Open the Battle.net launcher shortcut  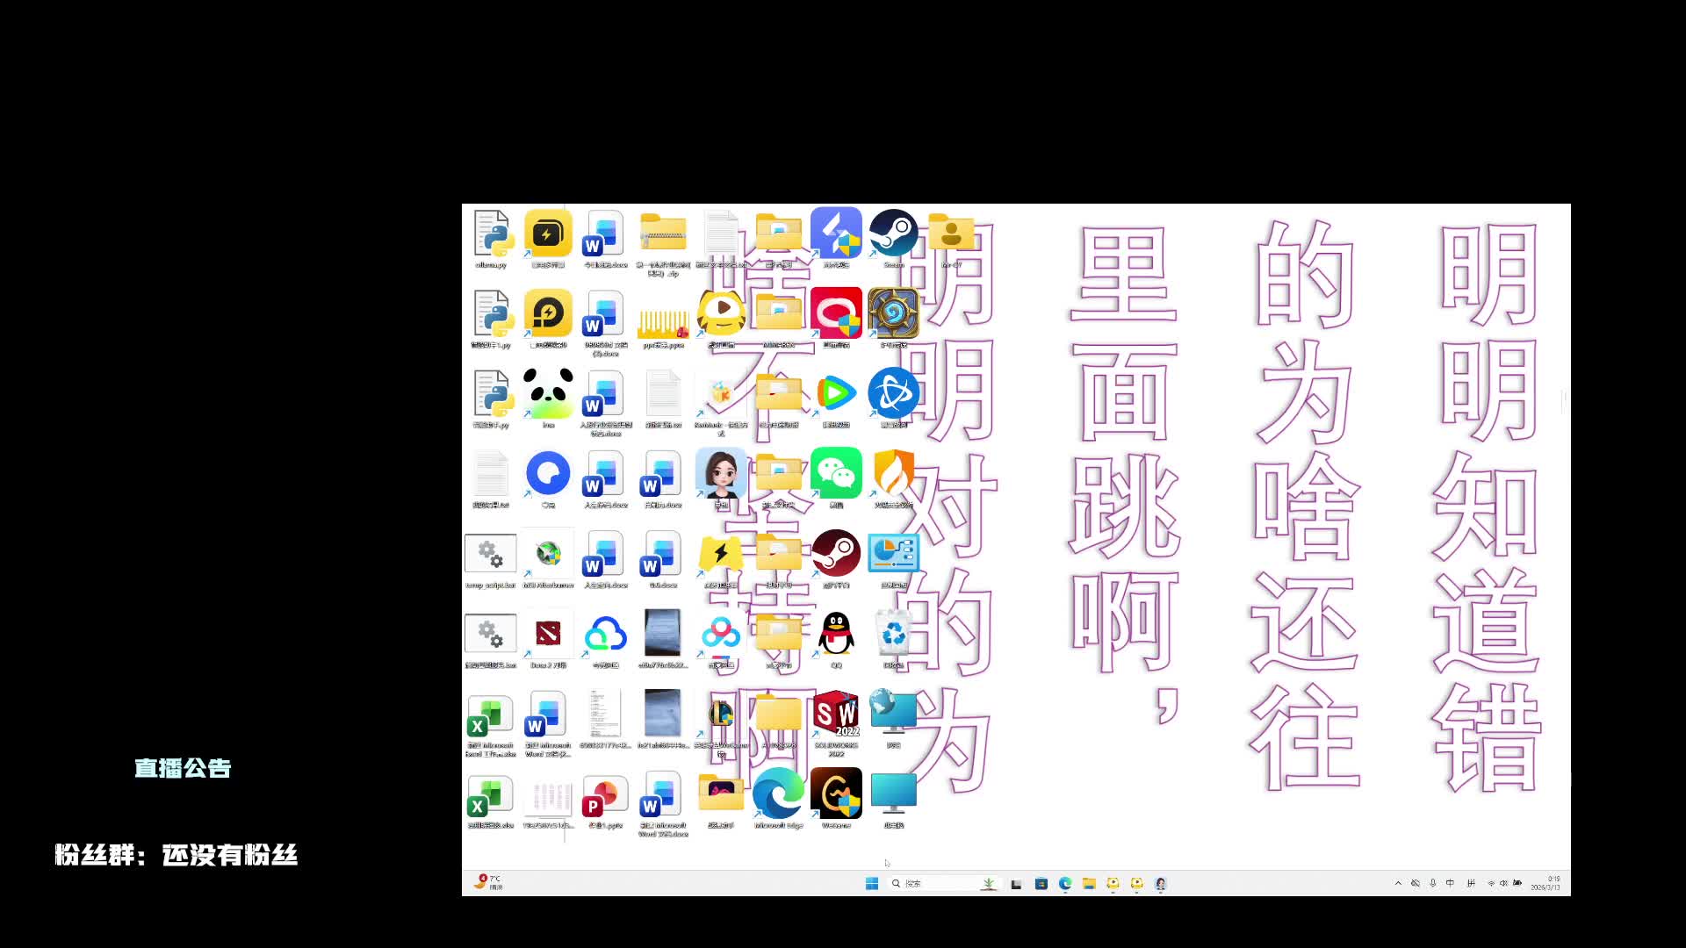(x=893, y=394)
